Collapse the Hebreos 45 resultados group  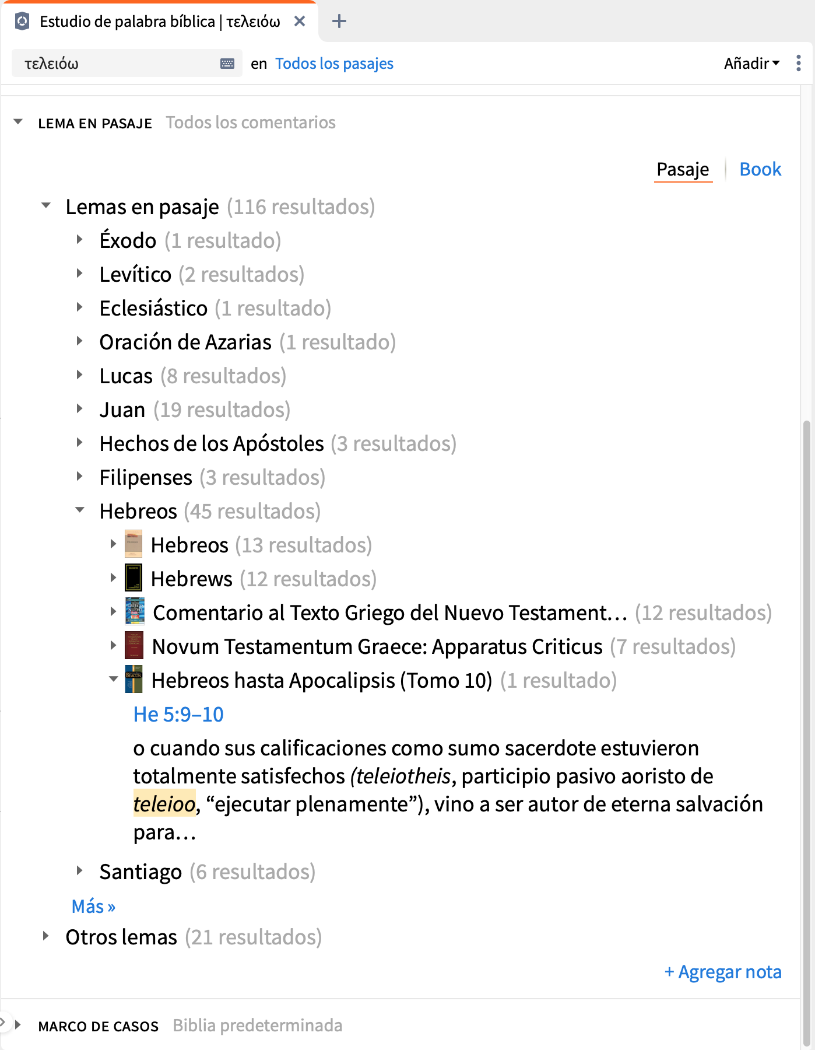click(80, 510)
